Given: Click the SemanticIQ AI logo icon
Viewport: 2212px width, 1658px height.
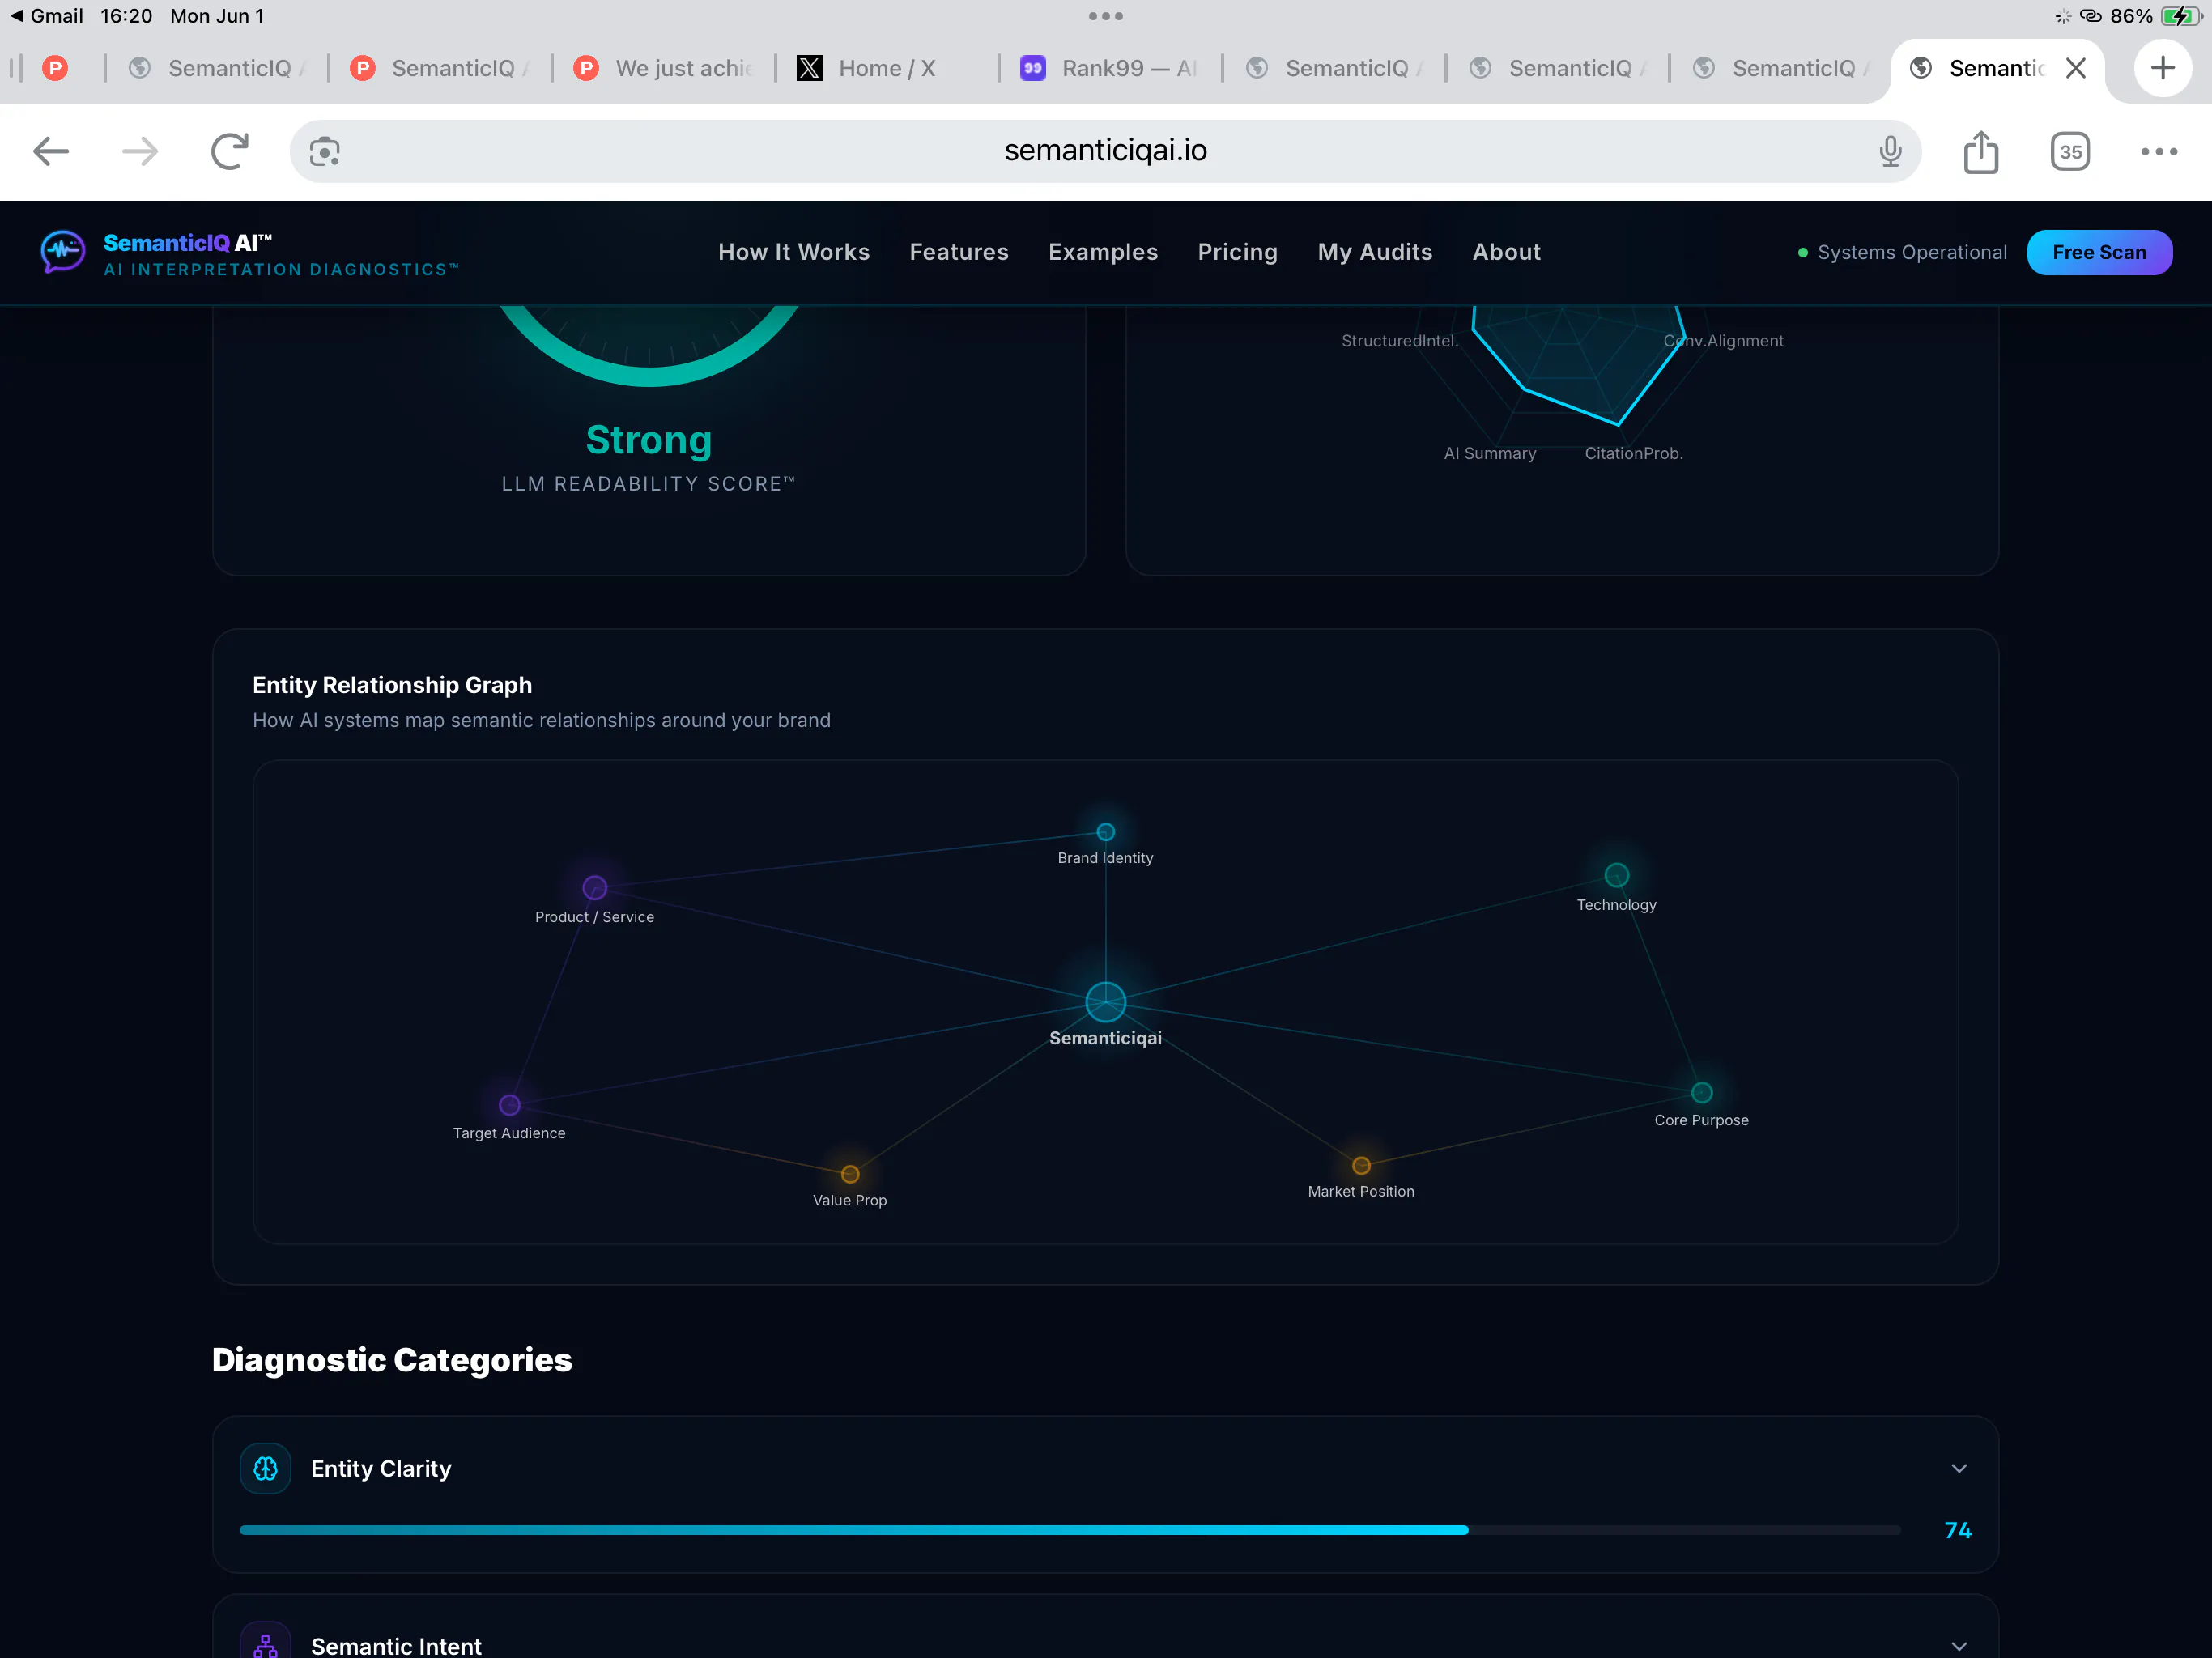Looking at the screenshot, I should tap(63, 252).
